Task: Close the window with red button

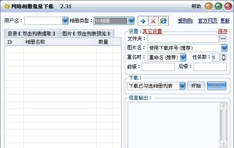Action: click(x=228, y=7)
